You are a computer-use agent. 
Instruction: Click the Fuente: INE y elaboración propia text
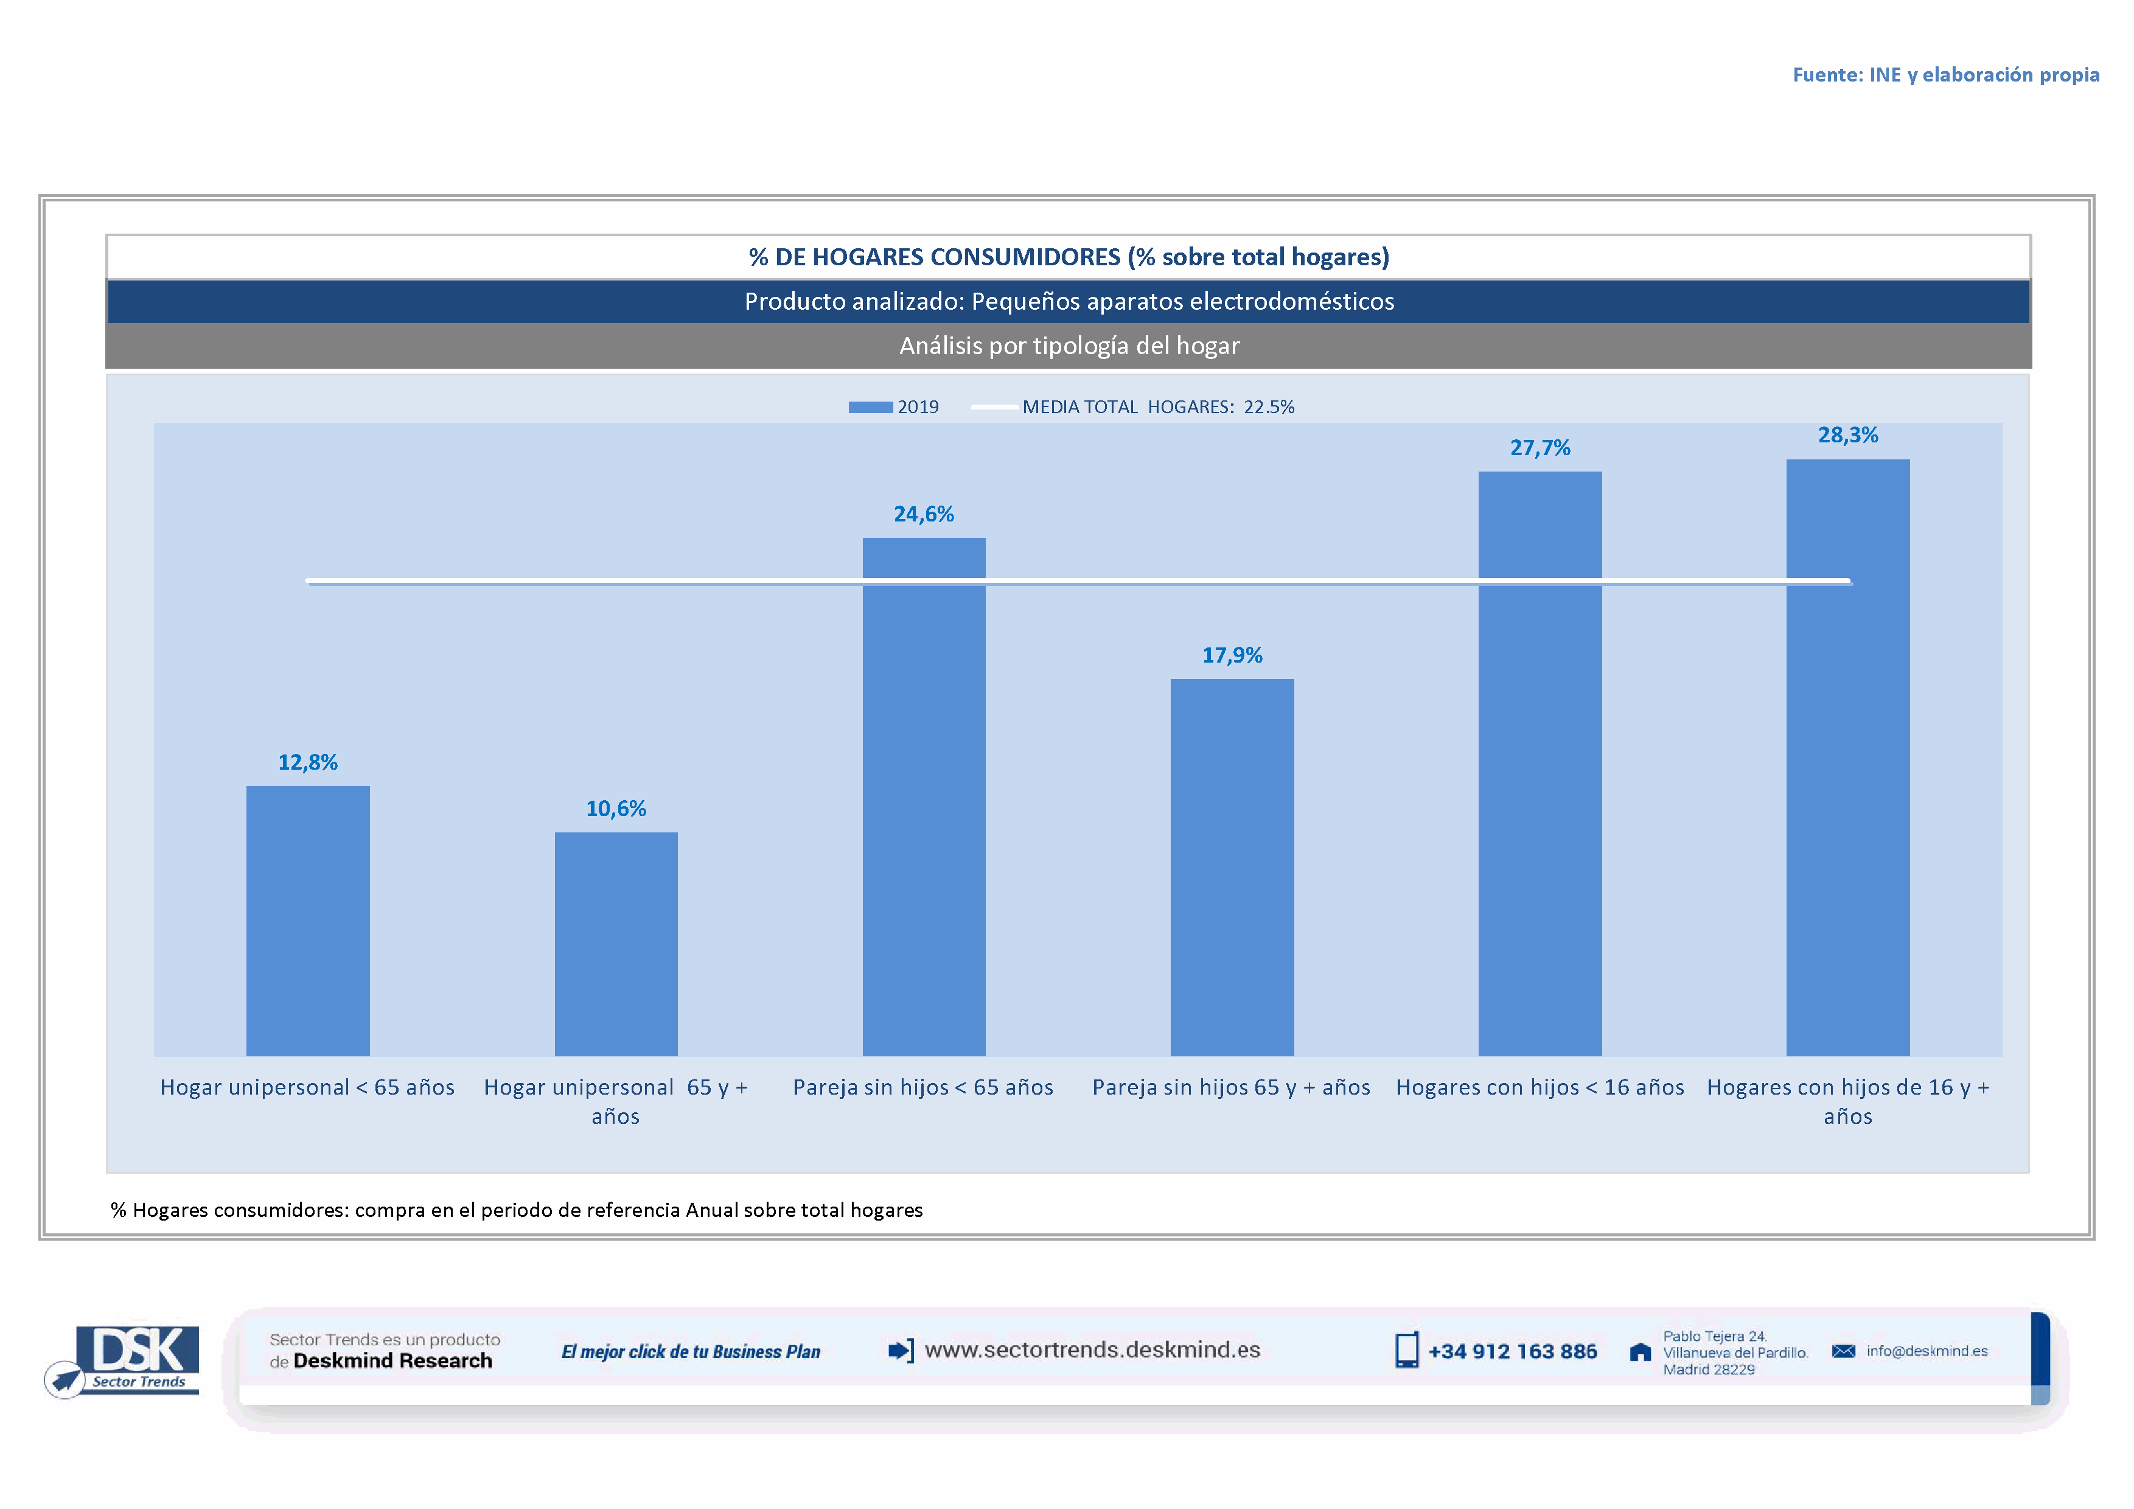coord(1945,75)
